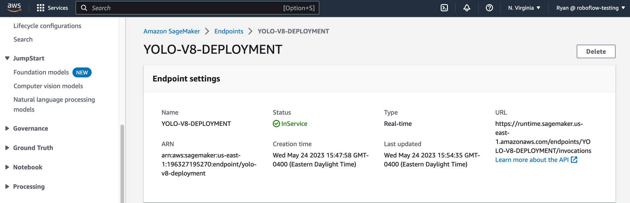Collapse the JumpStart section
Viewport: 630px width, 203px height.
tap(7, 58)
